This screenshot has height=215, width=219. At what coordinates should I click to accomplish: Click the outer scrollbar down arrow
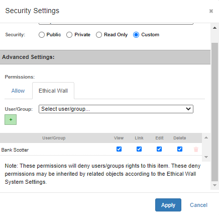pos(214,185)
